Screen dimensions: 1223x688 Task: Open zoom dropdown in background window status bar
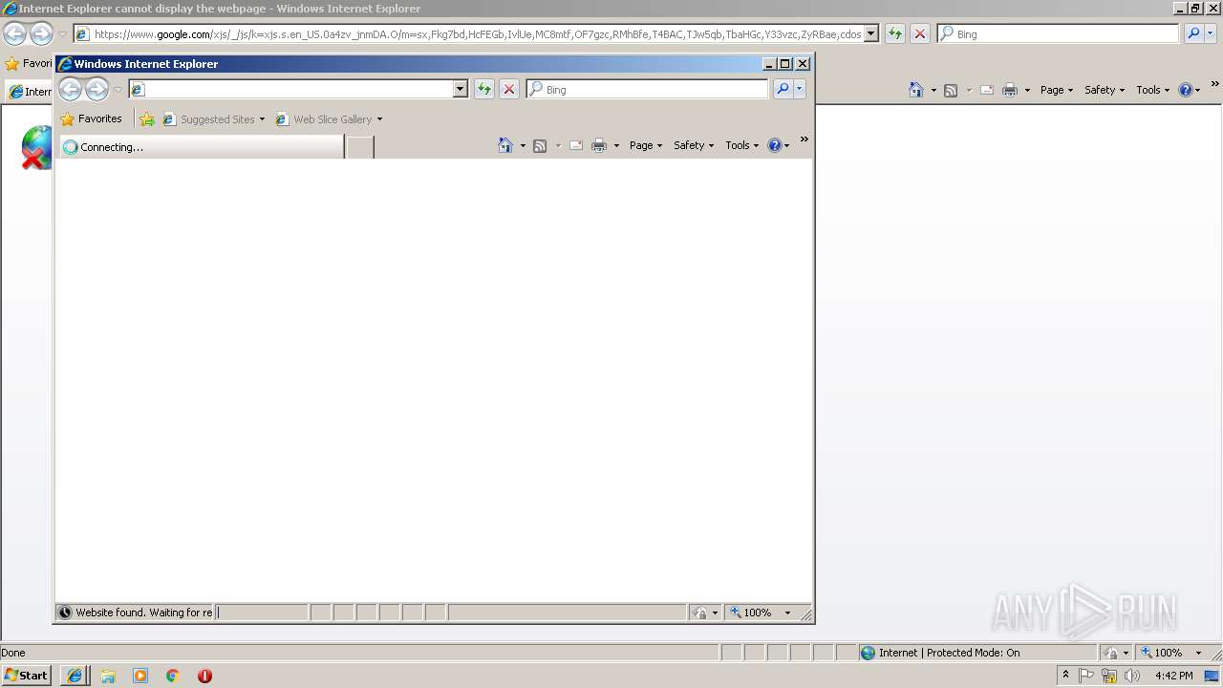pyautogui.click(x=1198, y=653)
